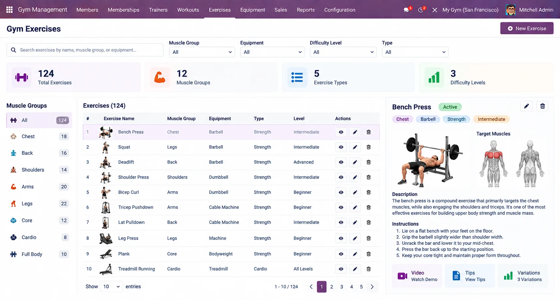Click the trash icon in Bench Press panel
The image size is (560, 300).
542,106
